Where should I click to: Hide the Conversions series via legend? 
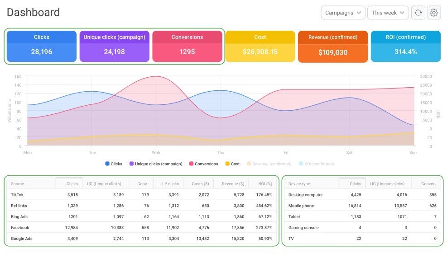[x=203, y=164]
